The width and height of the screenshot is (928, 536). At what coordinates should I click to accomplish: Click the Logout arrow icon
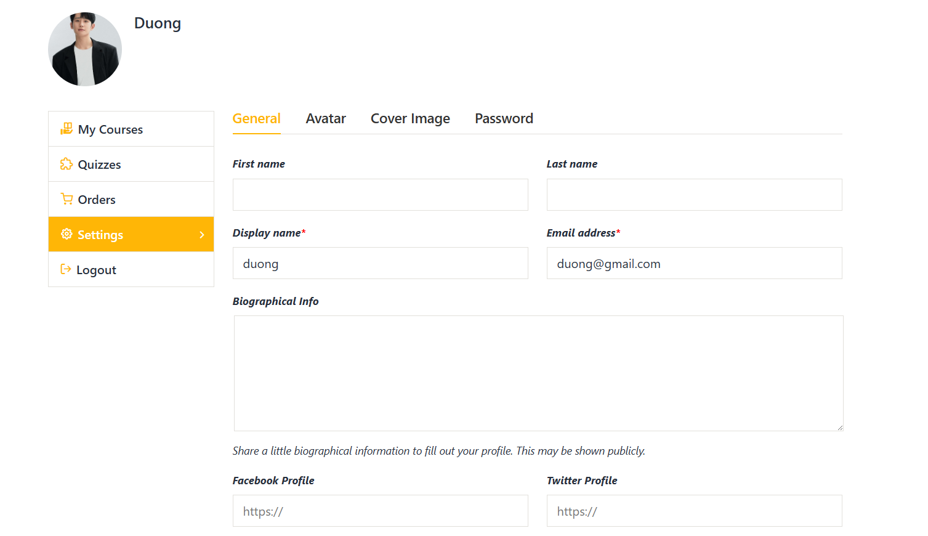point(66,269)
